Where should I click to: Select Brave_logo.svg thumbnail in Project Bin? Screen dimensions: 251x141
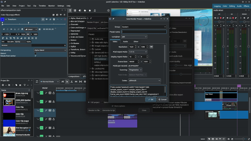click(9, 95)
